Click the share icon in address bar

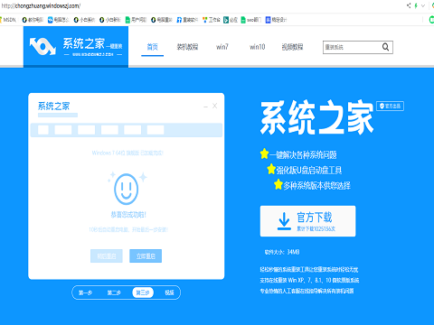(x=409, y=5)
